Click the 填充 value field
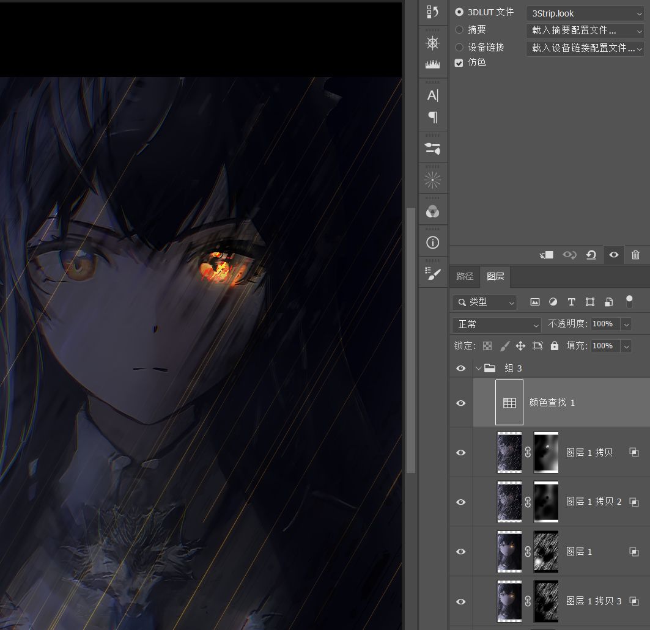 (605, 346)
